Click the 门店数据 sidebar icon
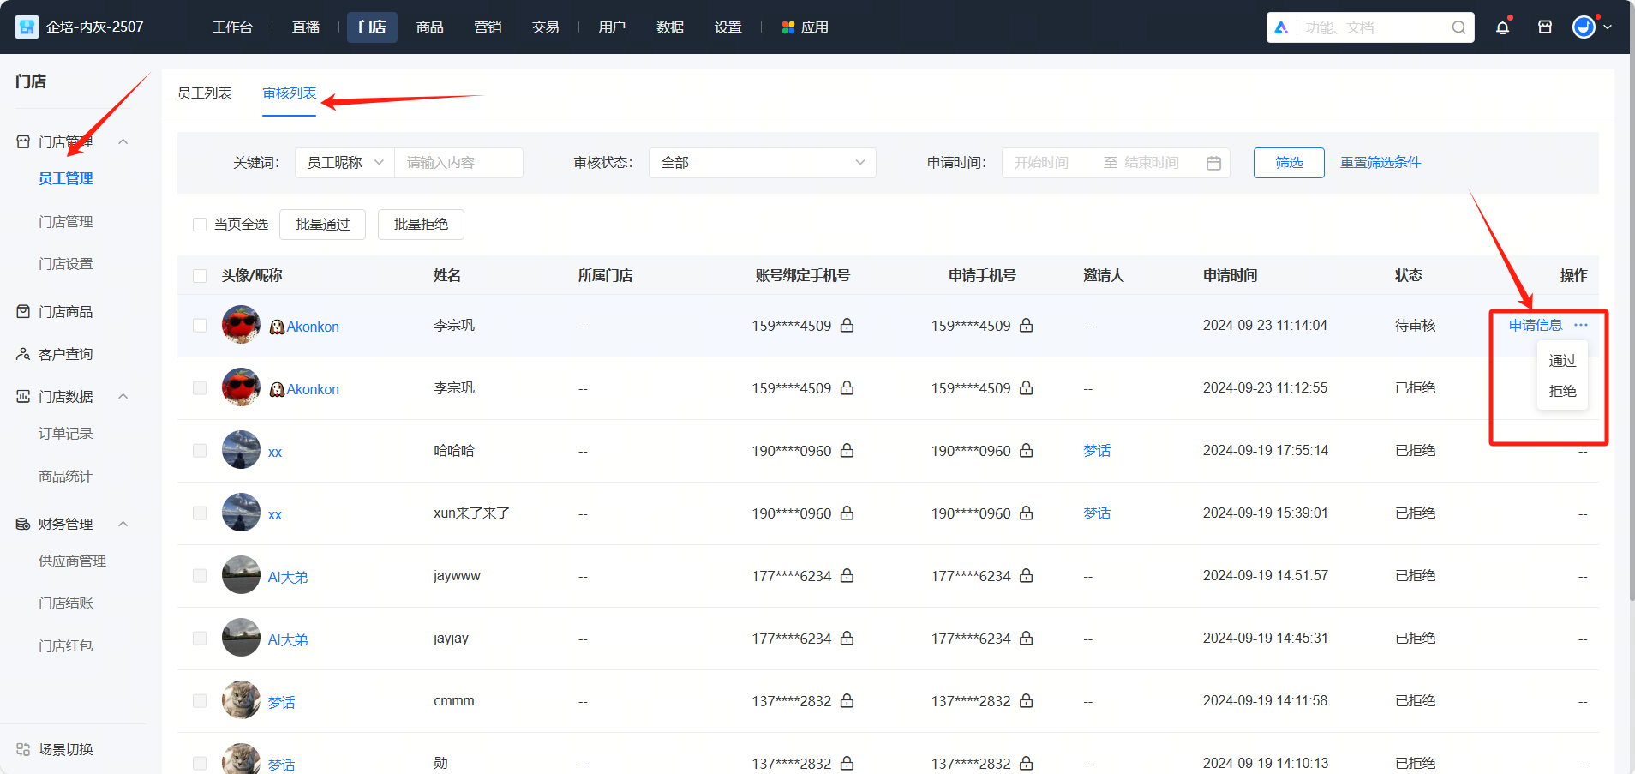This screenshot has height=774, width=1635. (23, 396)
